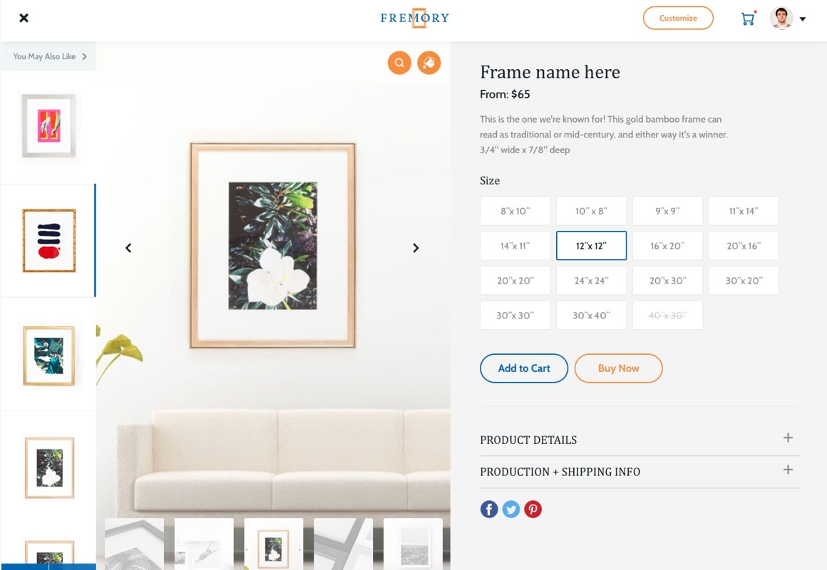
Task: Select the 8"x 10" size option
Action: click(515, 211)
